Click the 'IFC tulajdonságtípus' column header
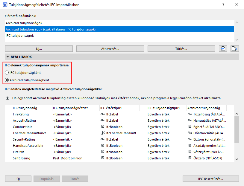 pos(166,108)
